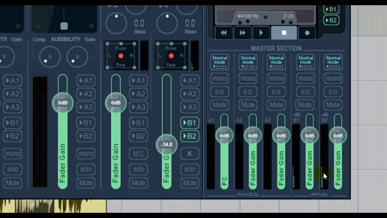387x218 pixels.
Task: Disable B1 routing on the -34.8 fader strip
Action: pyautogui.click(x=190, y=123)
